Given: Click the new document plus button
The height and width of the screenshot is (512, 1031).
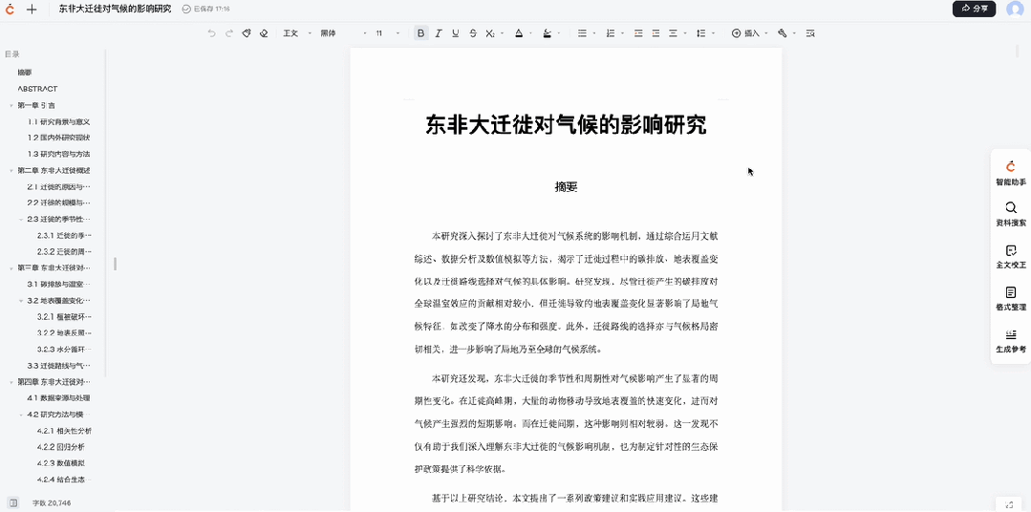Looking at the screenshot, I should coord(32,9).
